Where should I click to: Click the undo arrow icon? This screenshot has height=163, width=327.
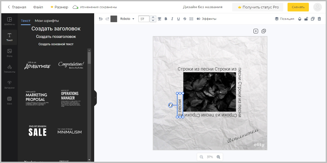(x=100, y=19)
